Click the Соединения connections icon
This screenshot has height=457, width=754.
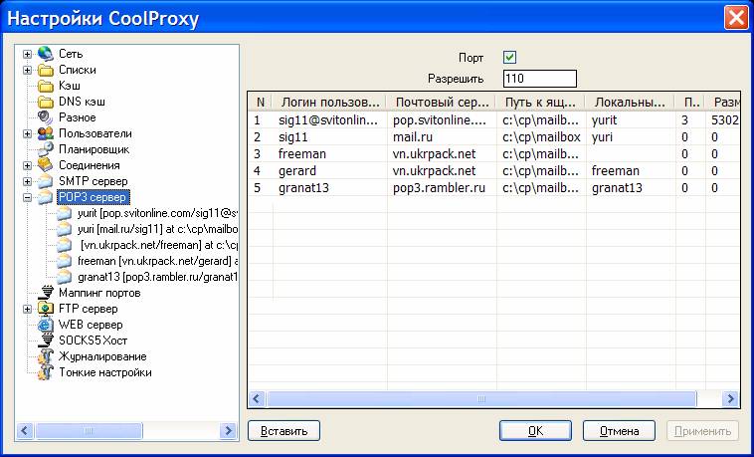(46, 165)
